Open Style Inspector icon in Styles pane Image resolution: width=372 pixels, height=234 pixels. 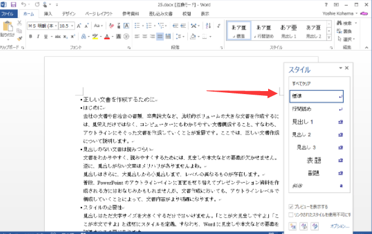(x=304, y=226)
